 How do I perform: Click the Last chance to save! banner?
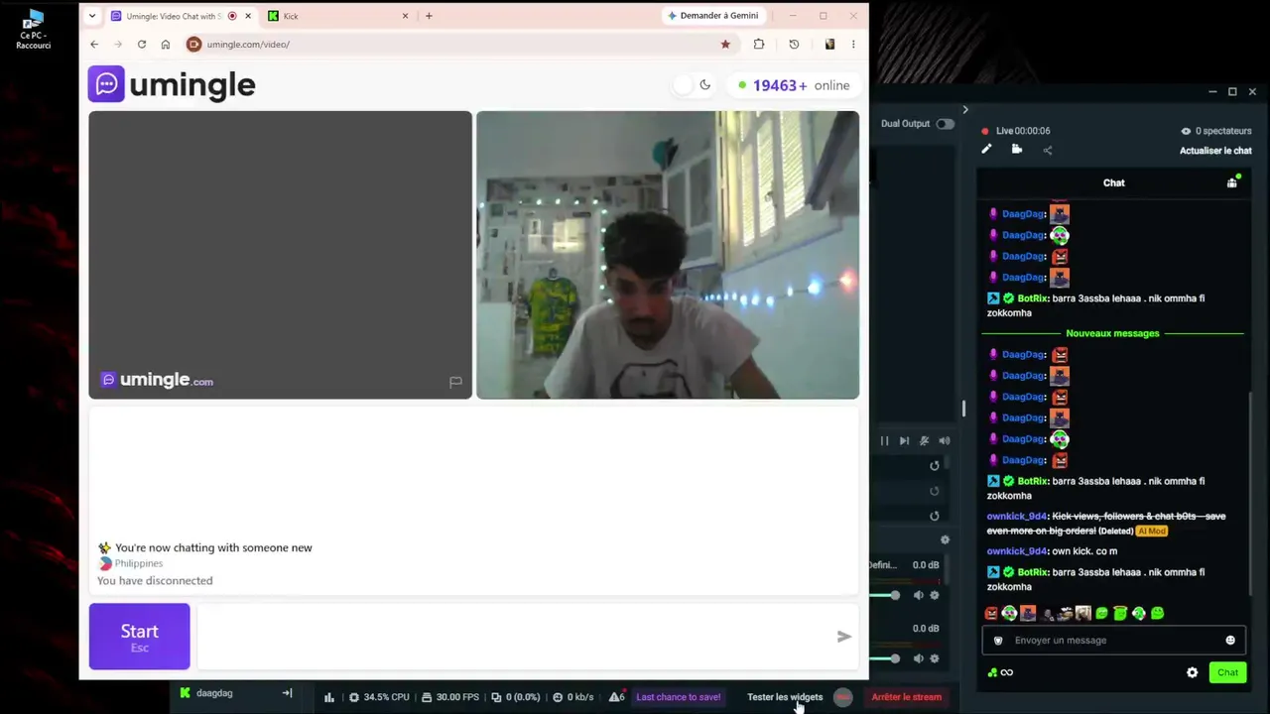pyautogui.click(x=679, y=697)
